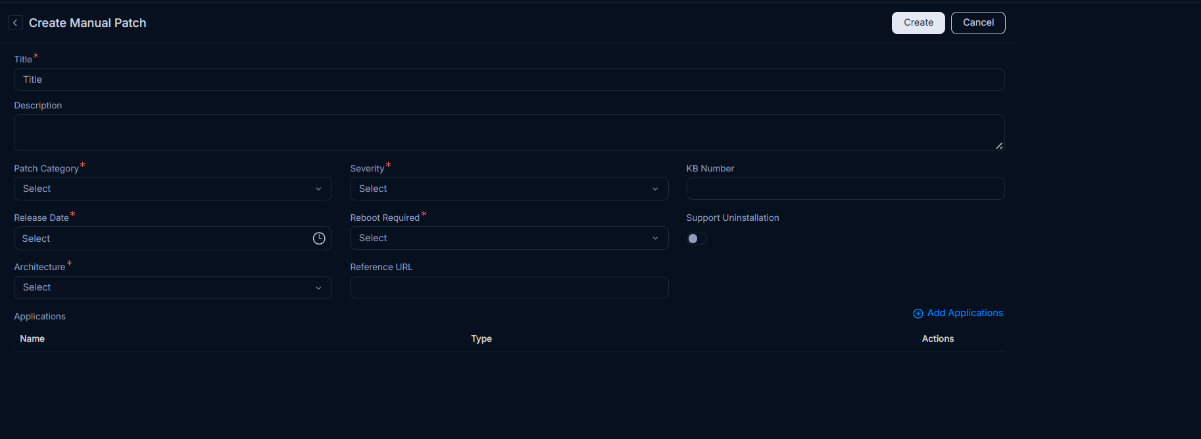Click the back arrow icon
This screenshot has width=1201, height=439.
point(15,23)
